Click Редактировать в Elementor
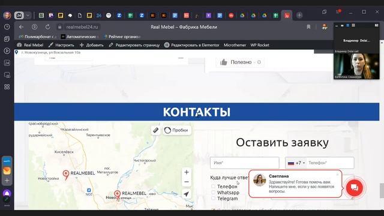 click(192, 45)
